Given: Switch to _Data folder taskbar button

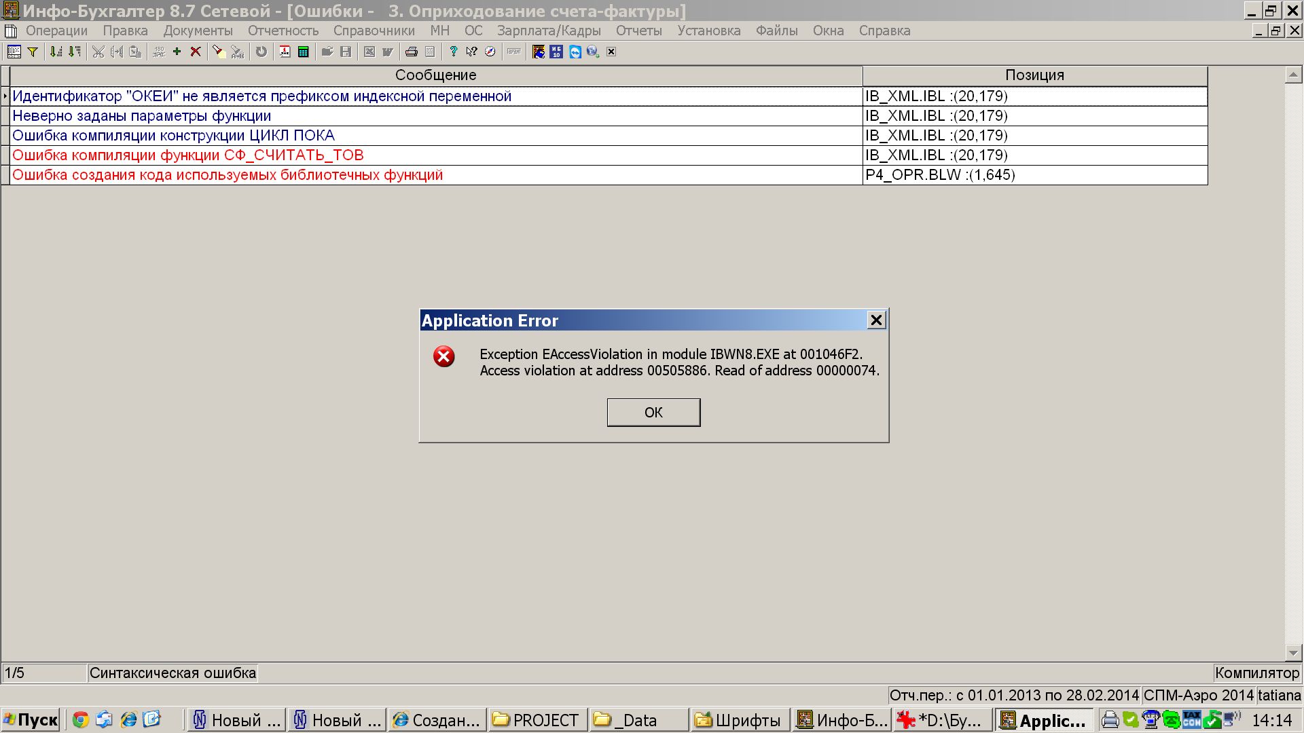Looking at the screenshot, I should tap(638, 719).
